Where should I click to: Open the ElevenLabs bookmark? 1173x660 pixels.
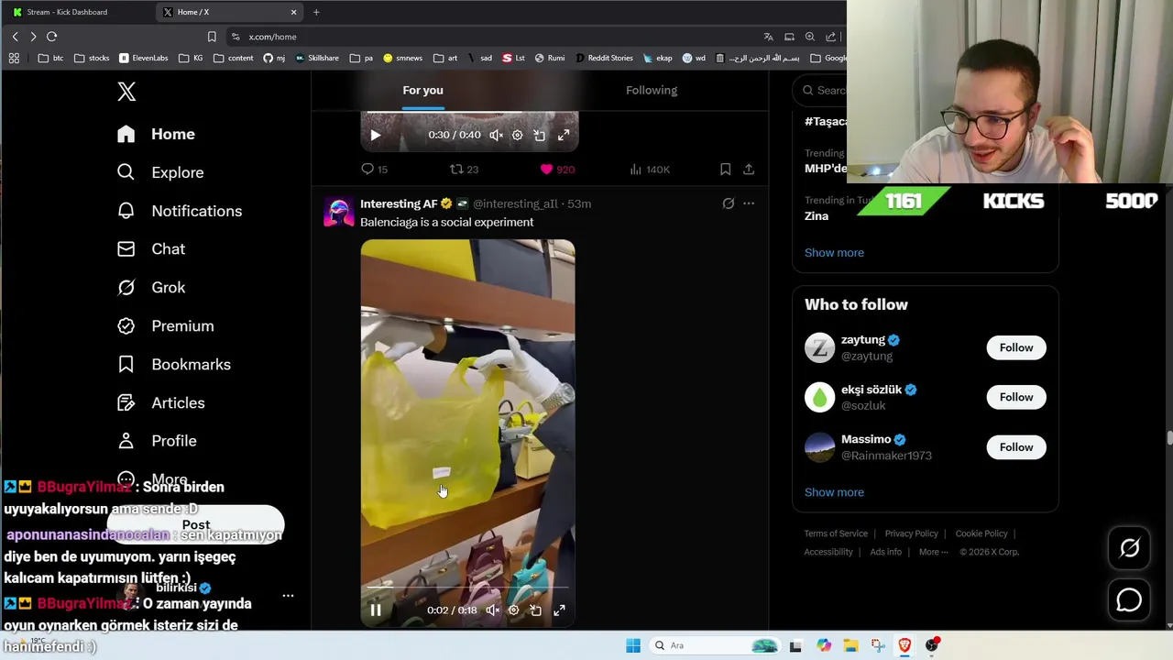pos(144,58)
